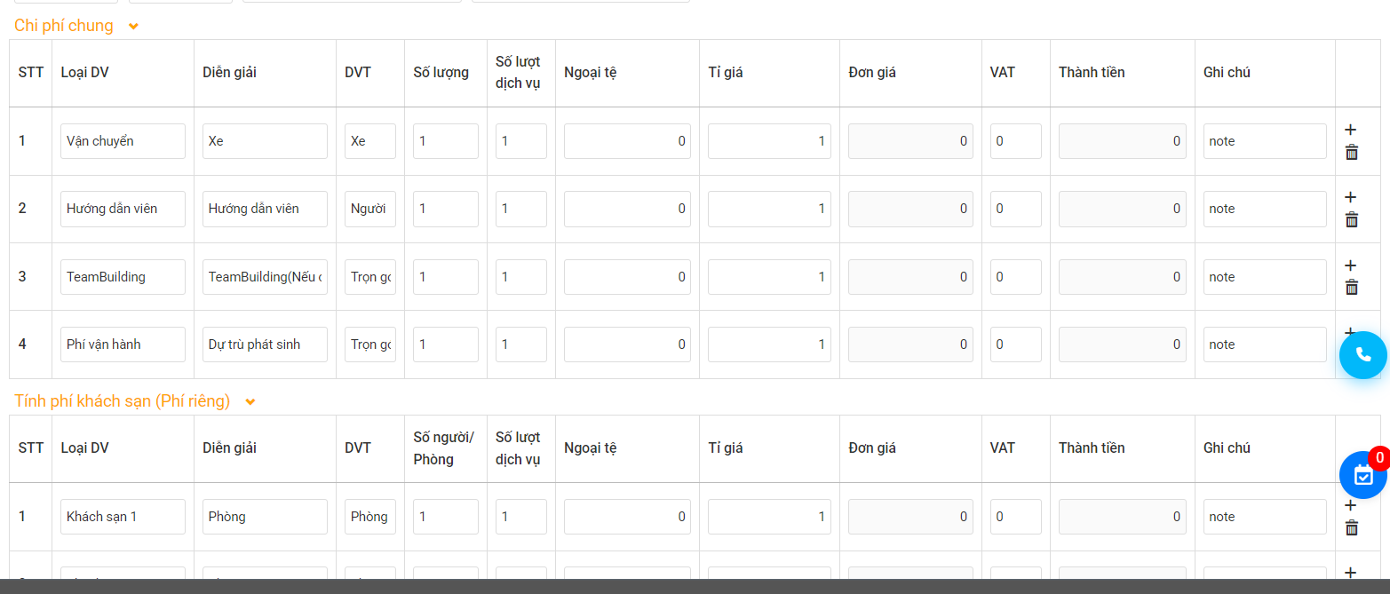The image size is (1390, 594).
Task: Add a row after the Vận chuyển row
Action: pos(1351,130)
